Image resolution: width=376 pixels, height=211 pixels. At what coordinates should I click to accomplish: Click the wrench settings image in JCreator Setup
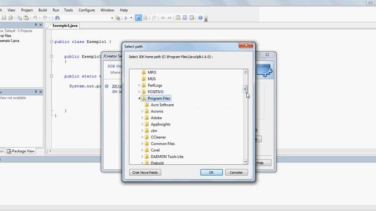tap(264, 70)
